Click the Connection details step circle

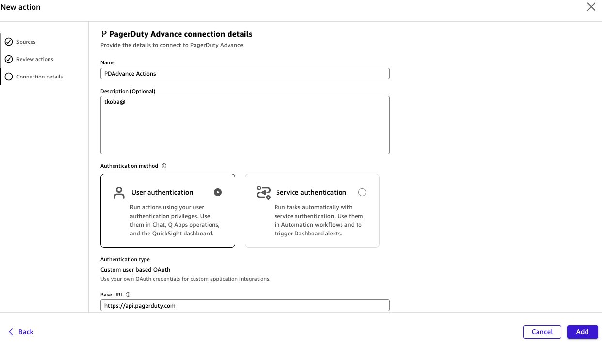[x=8, y=76]
